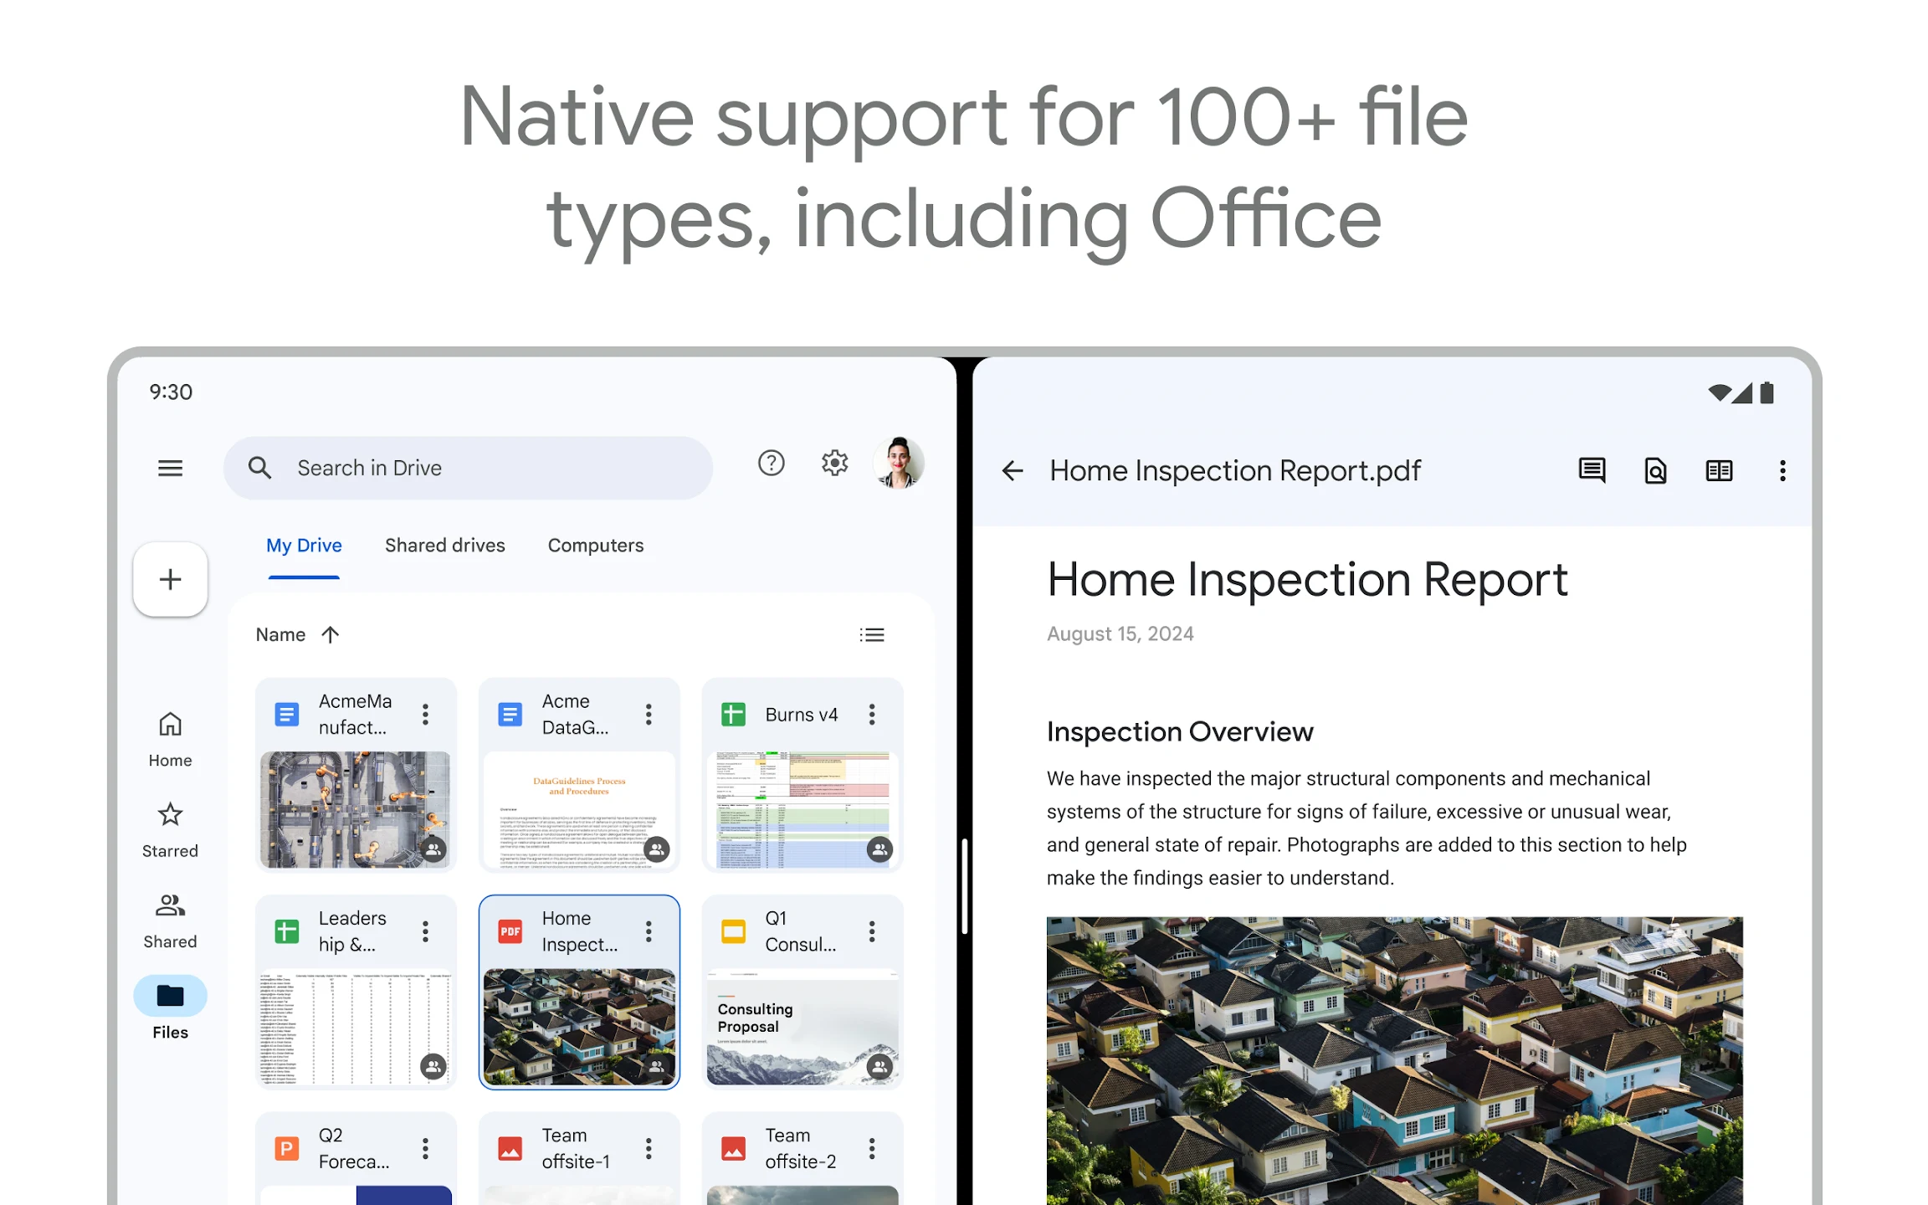Switch to Shared drives tab
This screenshot has height=1205, width=1928.
(444, 546)
